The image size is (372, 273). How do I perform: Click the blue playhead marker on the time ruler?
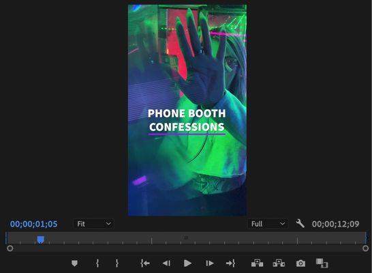coord(41,240)
